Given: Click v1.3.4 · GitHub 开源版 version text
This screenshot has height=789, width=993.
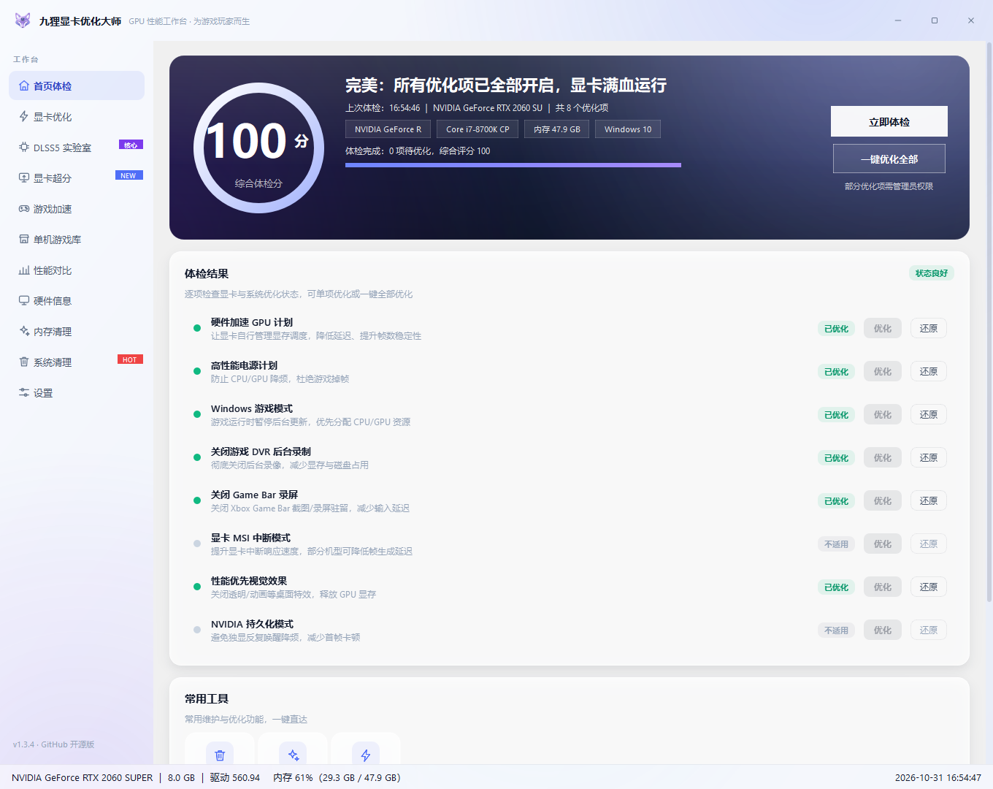Looking at the screenshot, I should coord(54,744).
